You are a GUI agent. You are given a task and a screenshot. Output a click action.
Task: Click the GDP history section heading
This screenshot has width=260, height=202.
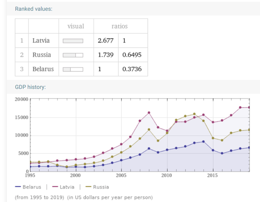(30, 87)
